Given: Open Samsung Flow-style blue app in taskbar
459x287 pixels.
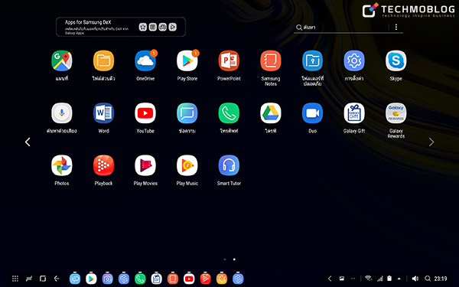Looking at the screenshot, I should click(x=75, y=279).
